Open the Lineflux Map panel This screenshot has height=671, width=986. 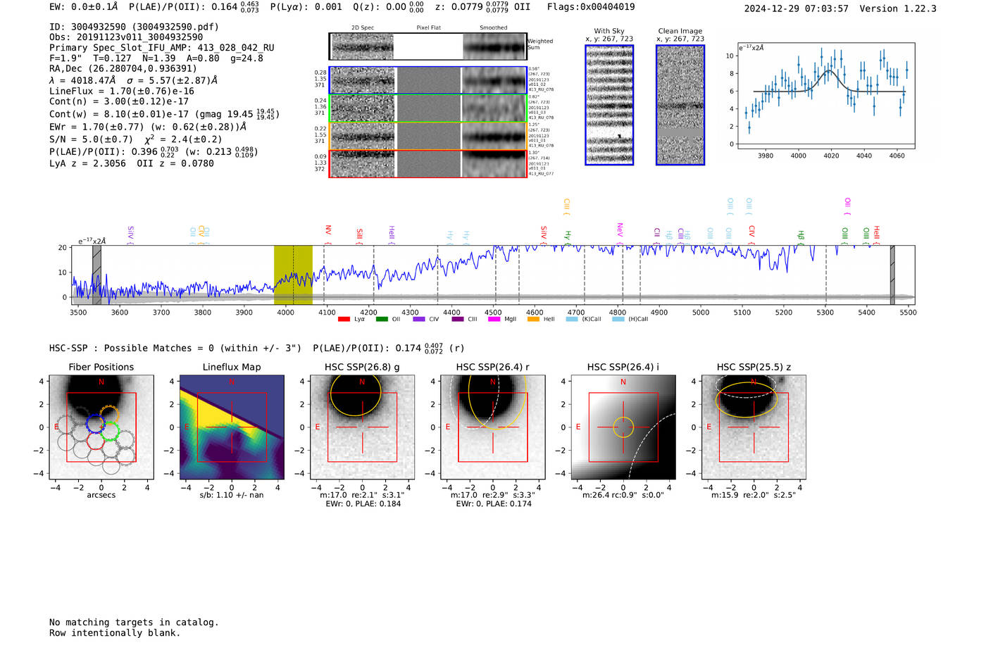pos(232,427)
